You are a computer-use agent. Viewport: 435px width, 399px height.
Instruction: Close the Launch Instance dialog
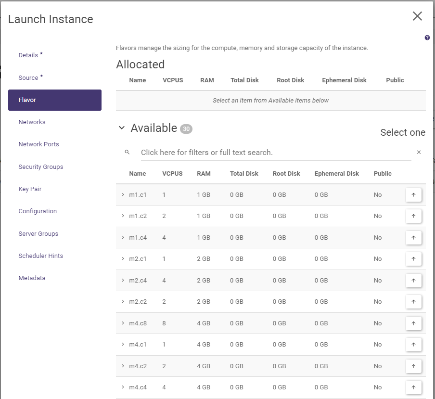coord(417,16)
